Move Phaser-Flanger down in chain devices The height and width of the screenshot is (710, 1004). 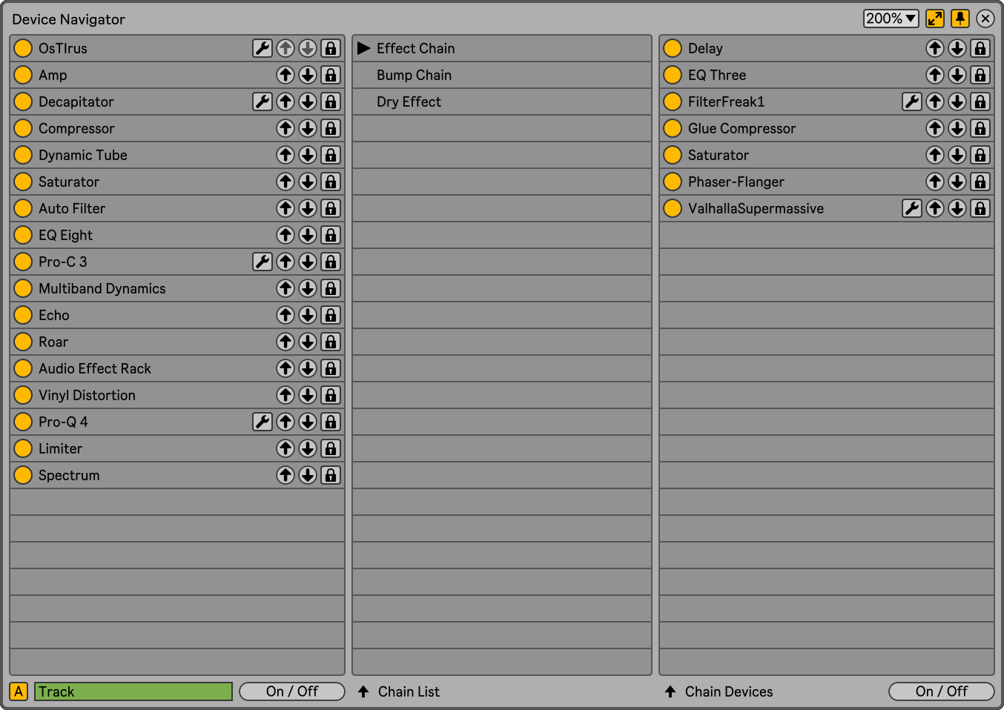point(957,182)
